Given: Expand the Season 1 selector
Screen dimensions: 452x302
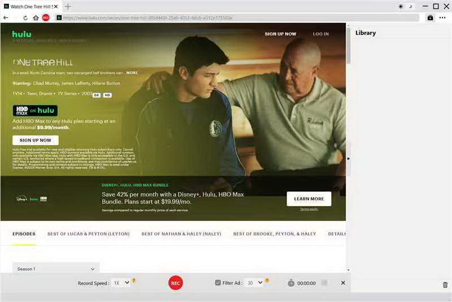Looking at the screenshot, I should point(56,269).
